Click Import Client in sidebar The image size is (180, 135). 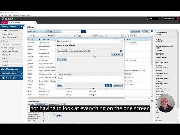click(7, 34)
